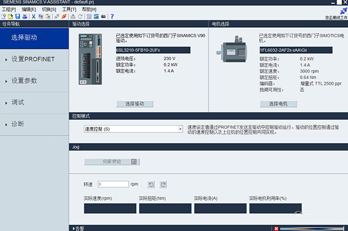Image resolution: width=348 pixels, height=231 pixels.
Task: Click the drive order number 6SL3210-5FB10-2UFx
Action: click(153, 50)
